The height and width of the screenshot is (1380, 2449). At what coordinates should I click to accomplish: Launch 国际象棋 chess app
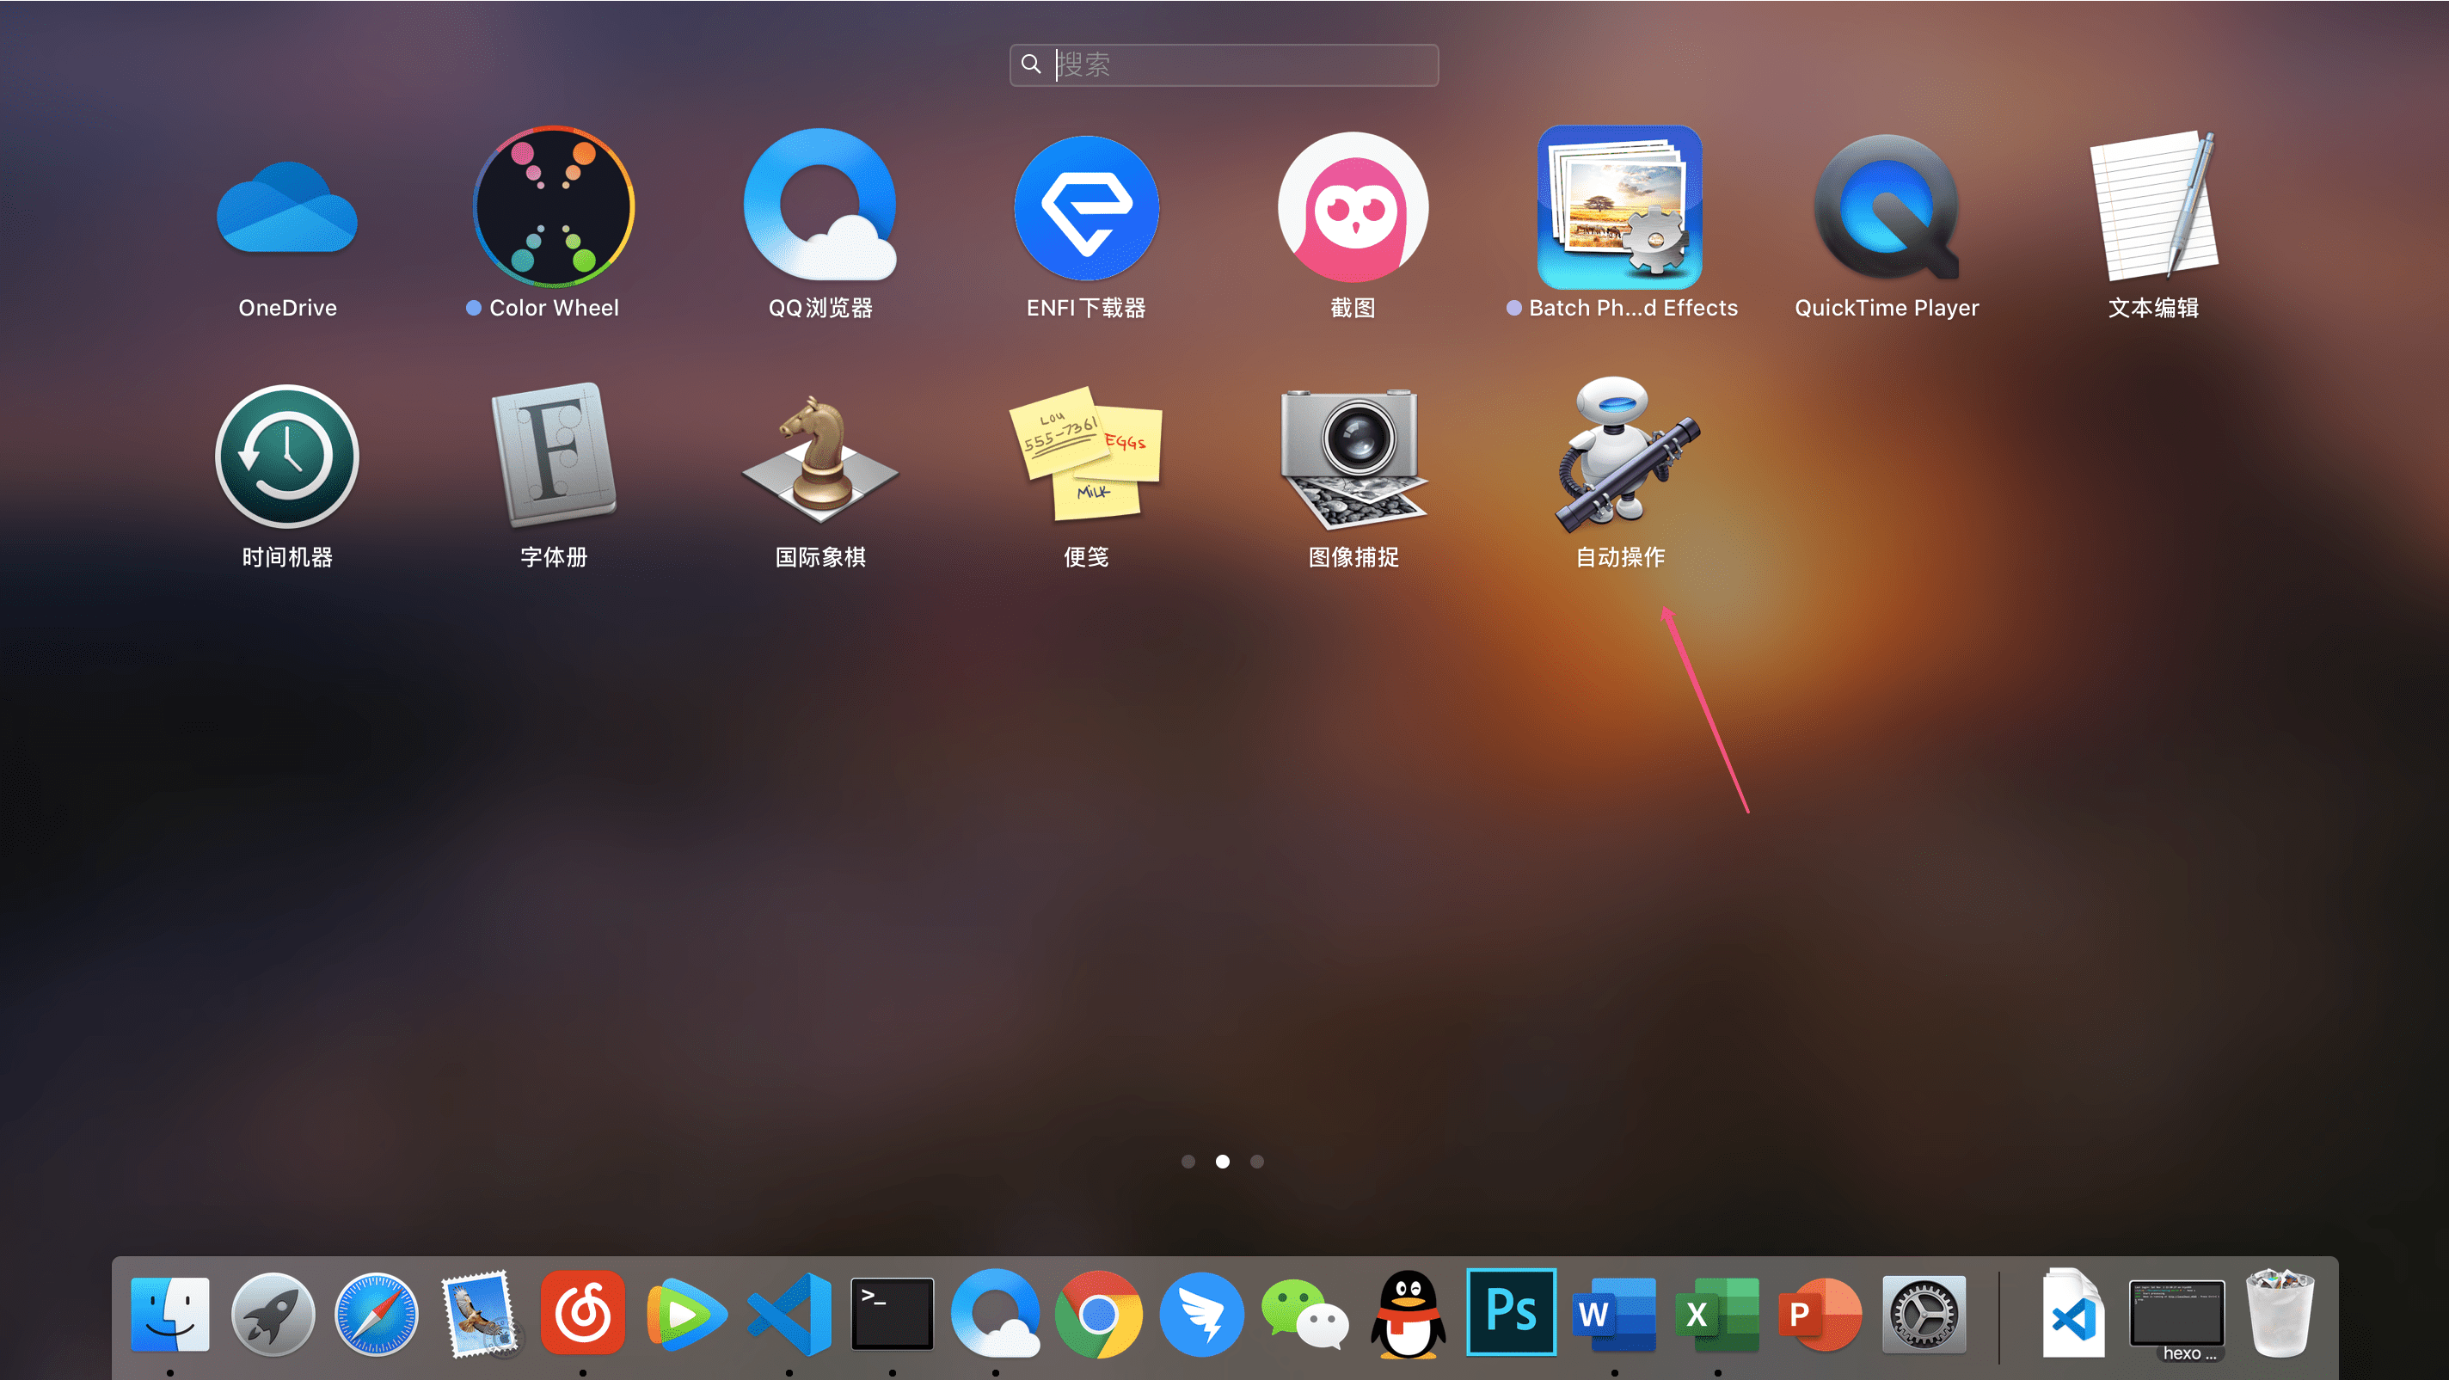(x=820, y=458)
